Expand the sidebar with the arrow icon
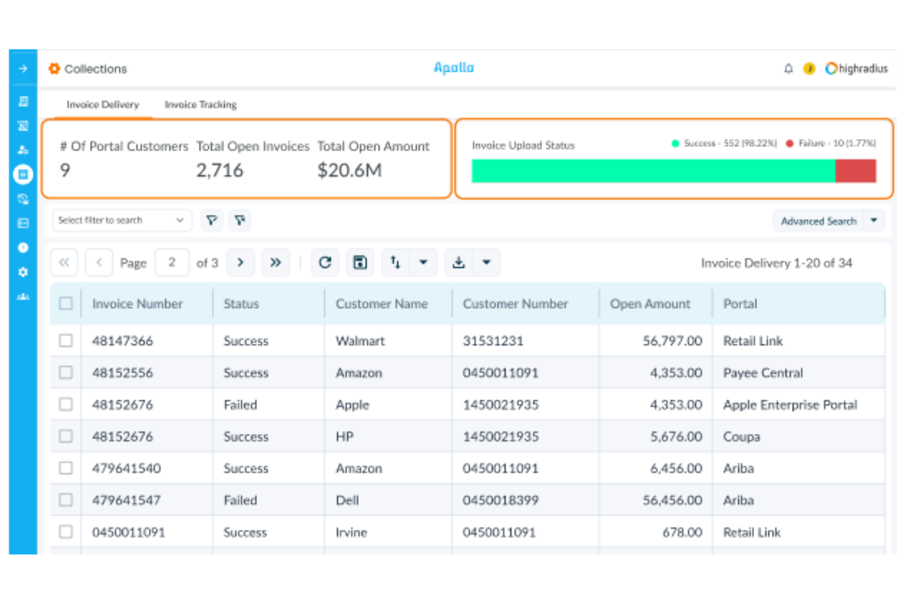Viewport: 906px width, 604px height. pyautogui.click(x=23, y=69)
